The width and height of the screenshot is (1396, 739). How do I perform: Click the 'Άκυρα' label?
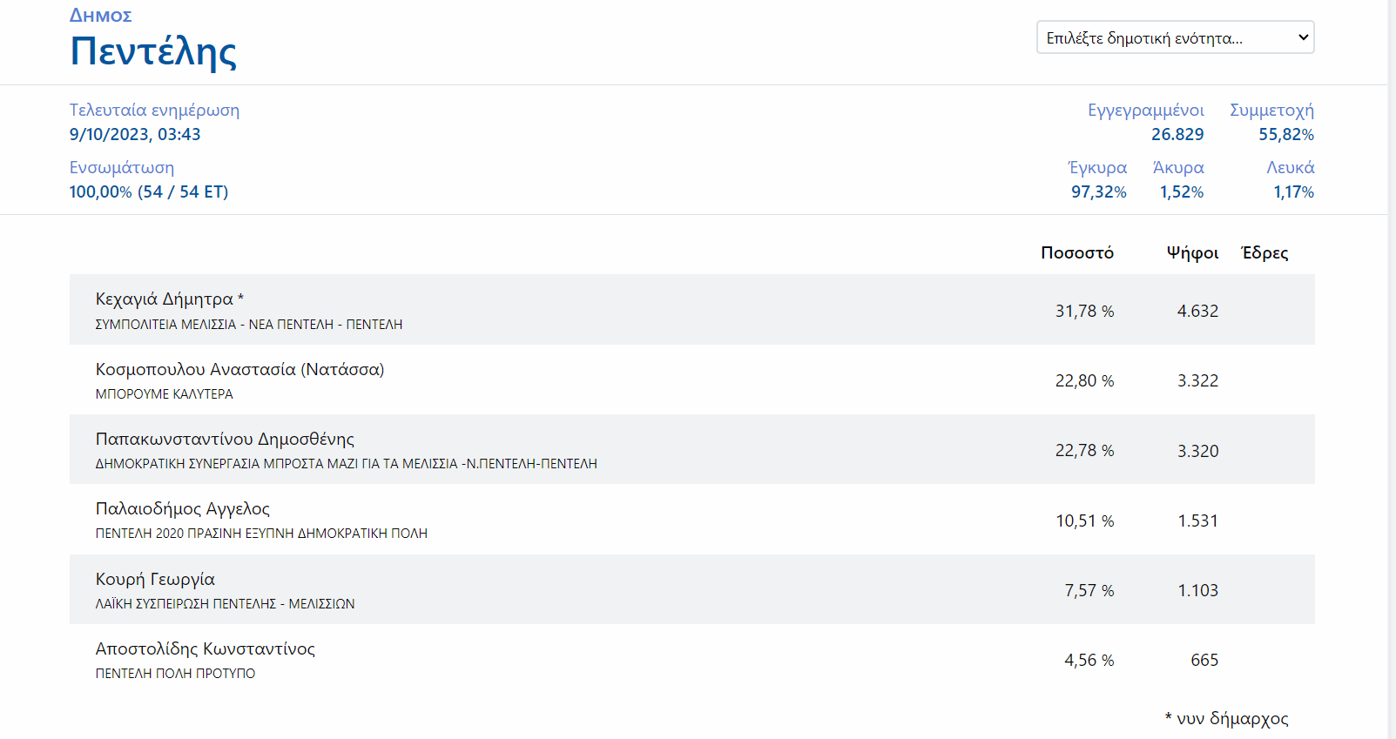point(1178,168)
